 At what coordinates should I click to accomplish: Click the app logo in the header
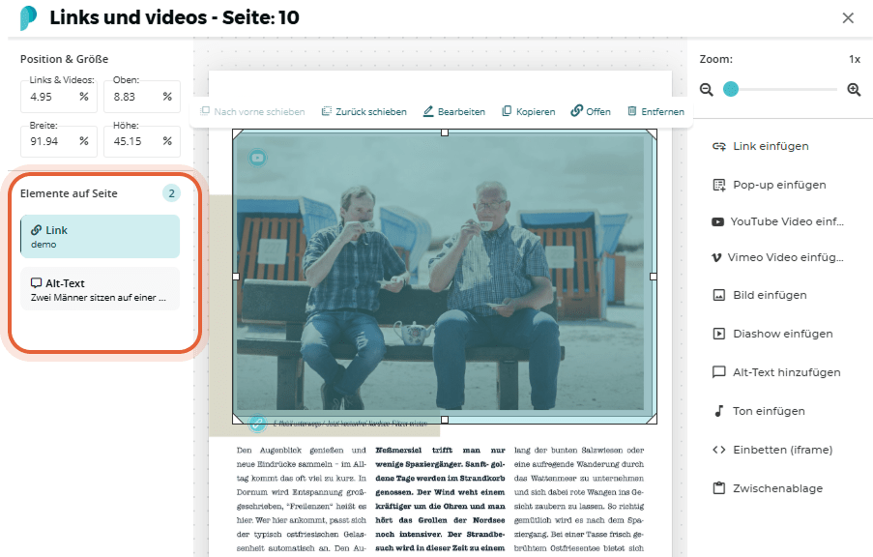click(x=28, y=17)
